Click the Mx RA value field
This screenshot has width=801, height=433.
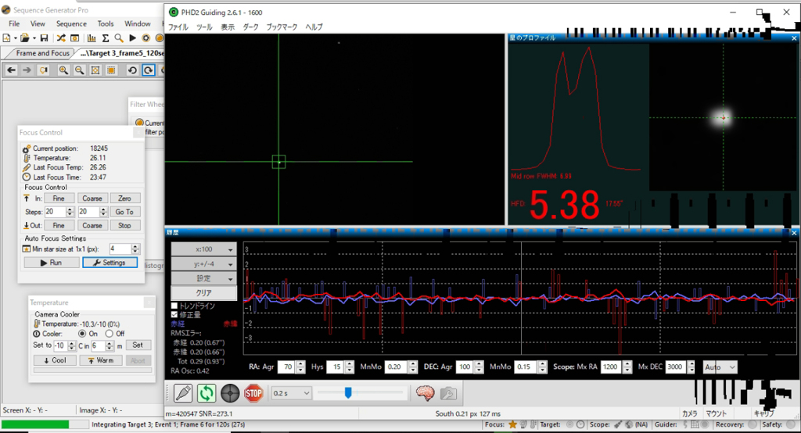click(611, 367)
